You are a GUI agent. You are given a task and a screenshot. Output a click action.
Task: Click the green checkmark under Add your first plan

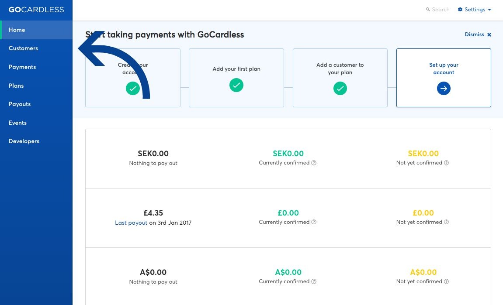(x=236, y=85)
